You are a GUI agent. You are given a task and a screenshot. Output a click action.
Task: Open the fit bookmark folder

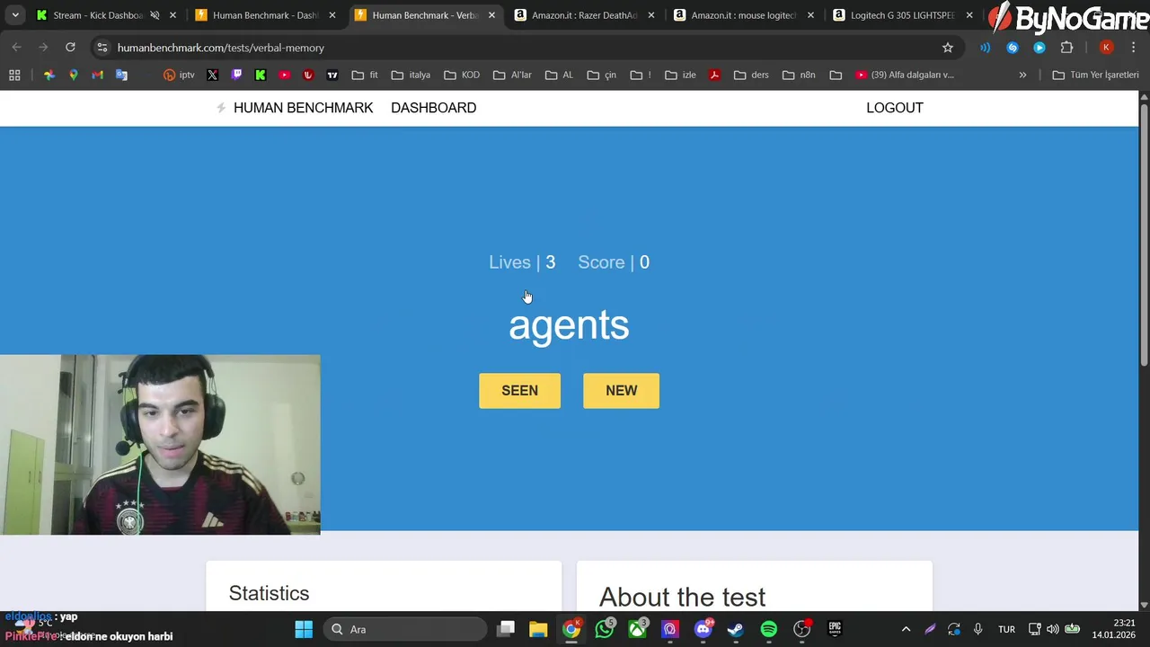click(x=365, y=75)
